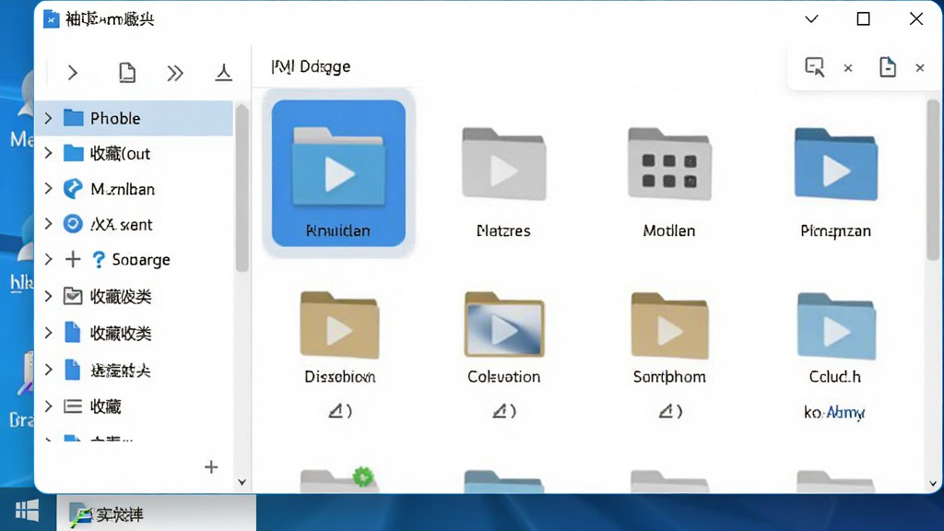Expand the 收藏 list tree node
944x531 pixels.
[49, 407]
